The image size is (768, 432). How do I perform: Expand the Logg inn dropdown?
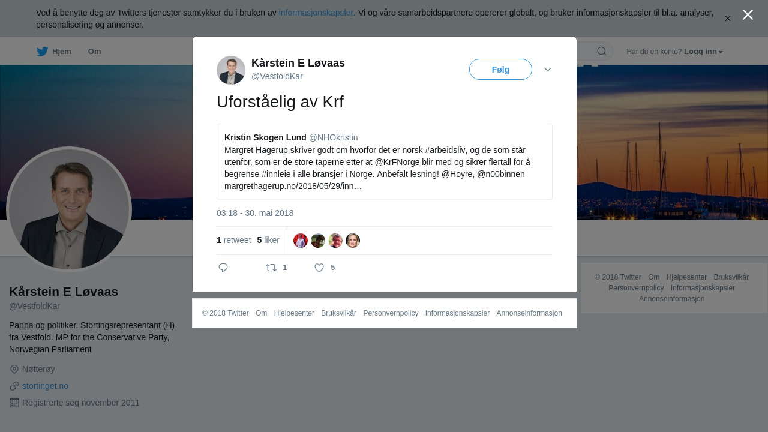(x=703, y=52)
